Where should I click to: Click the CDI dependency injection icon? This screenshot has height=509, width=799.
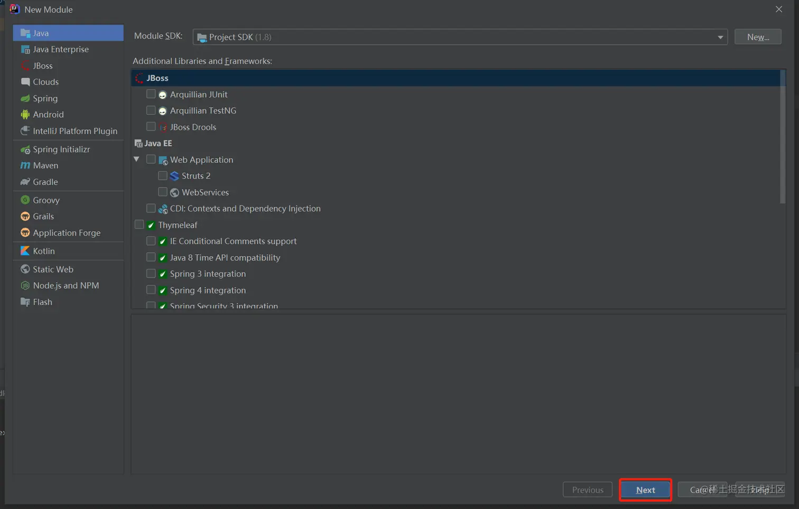163,209
